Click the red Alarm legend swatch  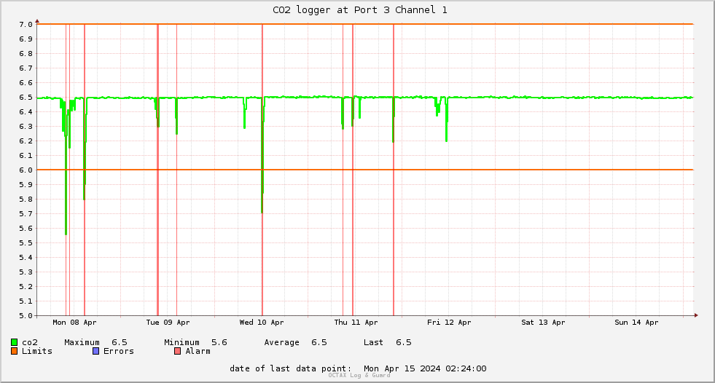(x=177, y=351)
